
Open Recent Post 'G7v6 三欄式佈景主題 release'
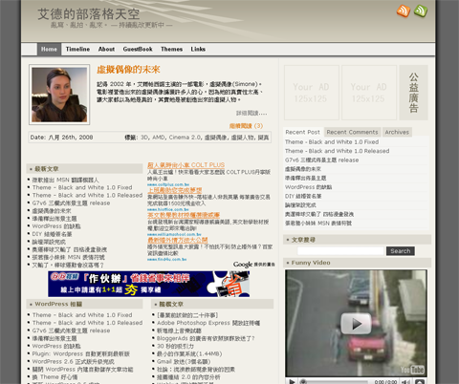click(321, 160)
